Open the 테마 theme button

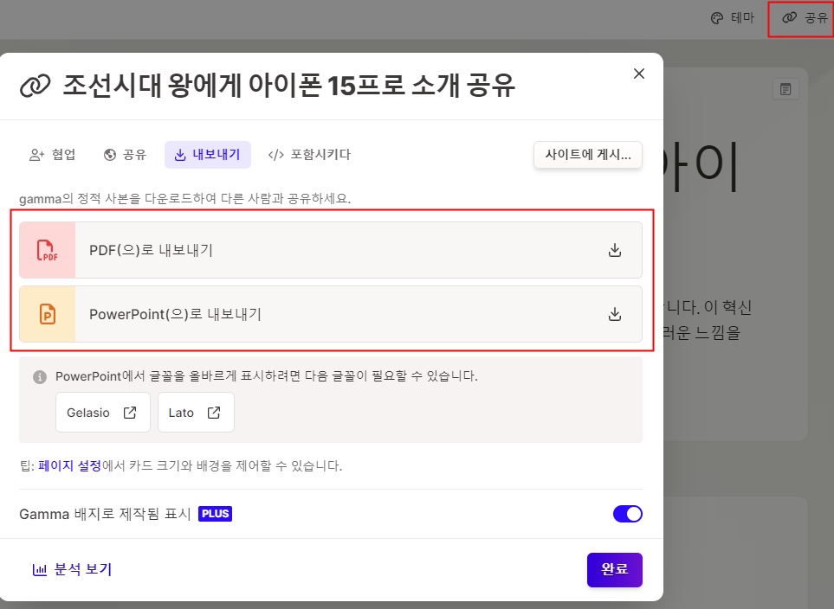point(733,18)
